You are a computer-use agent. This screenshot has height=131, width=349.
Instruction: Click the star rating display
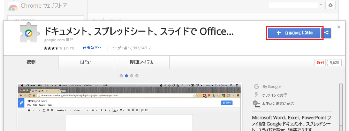(53, 48)
